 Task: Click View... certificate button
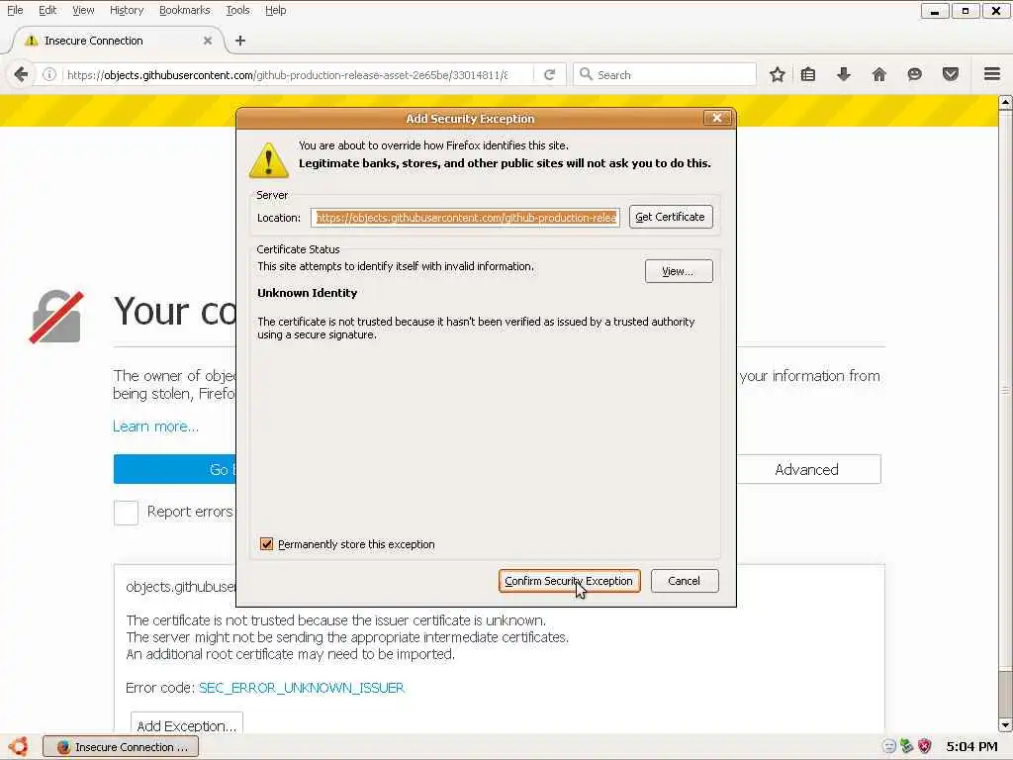coord(679,271)
